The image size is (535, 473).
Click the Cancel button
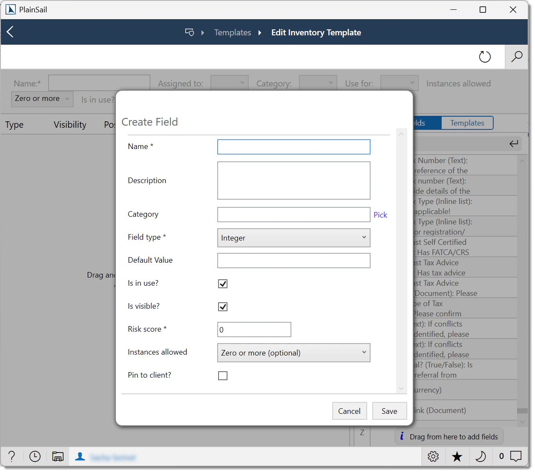349,411
